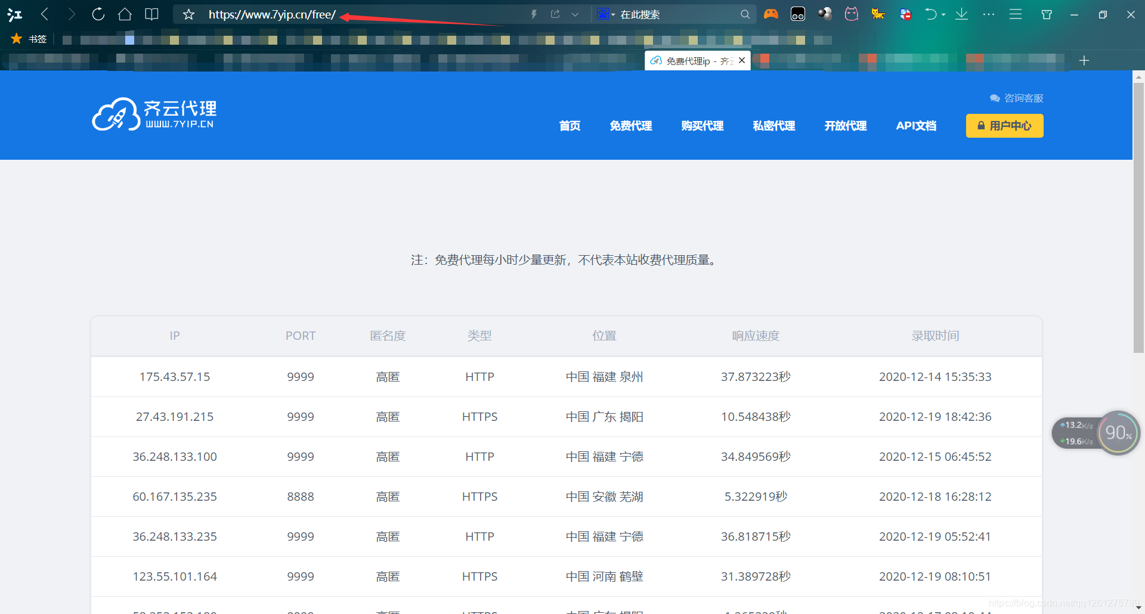Image resolution: width=1145 pixels, height=614 pixels.
Task: Click the share icon in address bar
Action: click(555, 14)
